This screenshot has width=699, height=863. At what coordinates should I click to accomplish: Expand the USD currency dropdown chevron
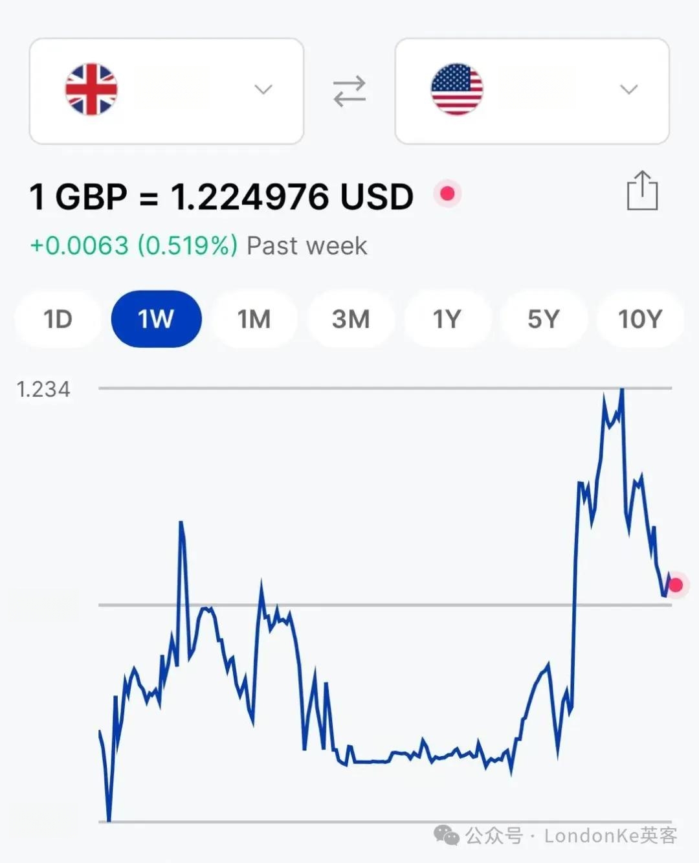point(629,89)
